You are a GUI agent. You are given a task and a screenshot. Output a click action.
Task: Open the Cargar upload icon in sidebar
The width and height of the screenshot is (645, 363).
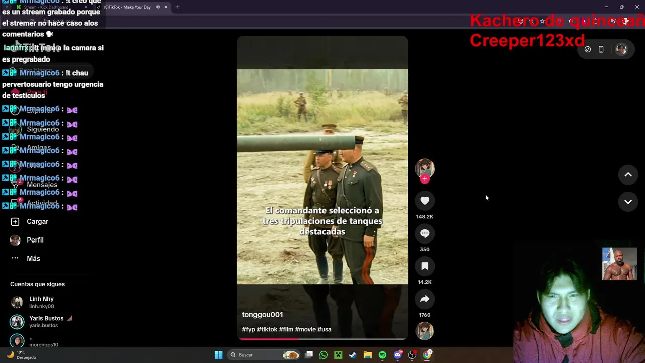click(15, 222)
